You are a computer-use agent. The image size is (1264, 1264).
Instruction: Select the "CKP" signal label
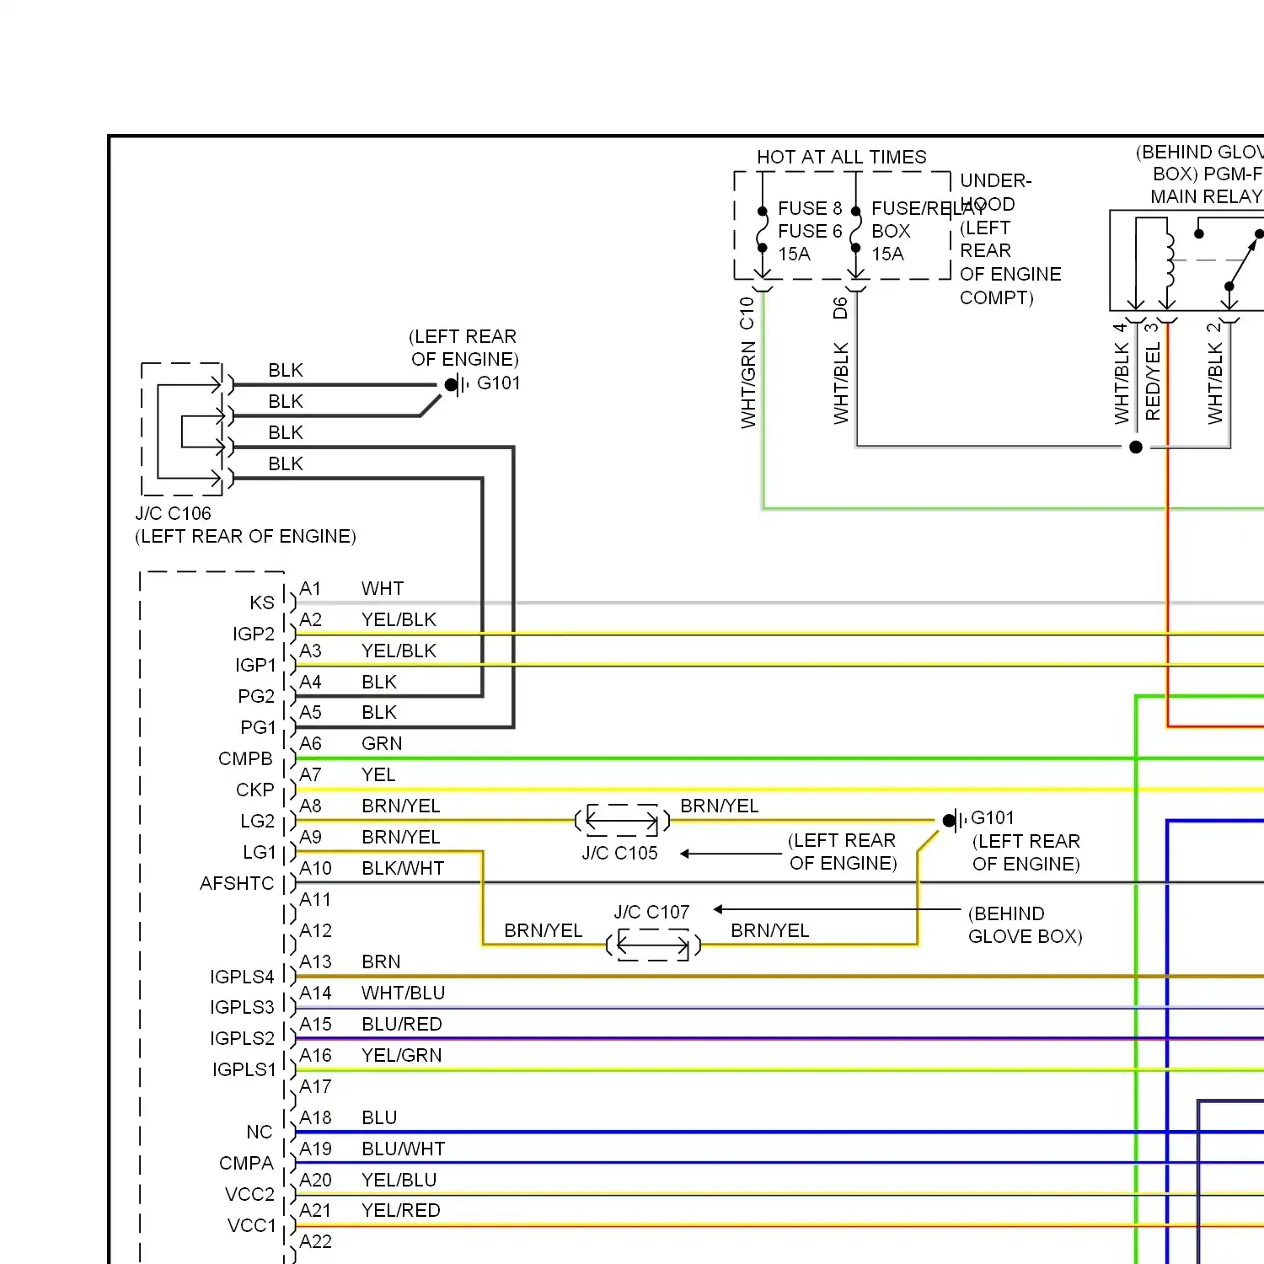coord(255,790)
